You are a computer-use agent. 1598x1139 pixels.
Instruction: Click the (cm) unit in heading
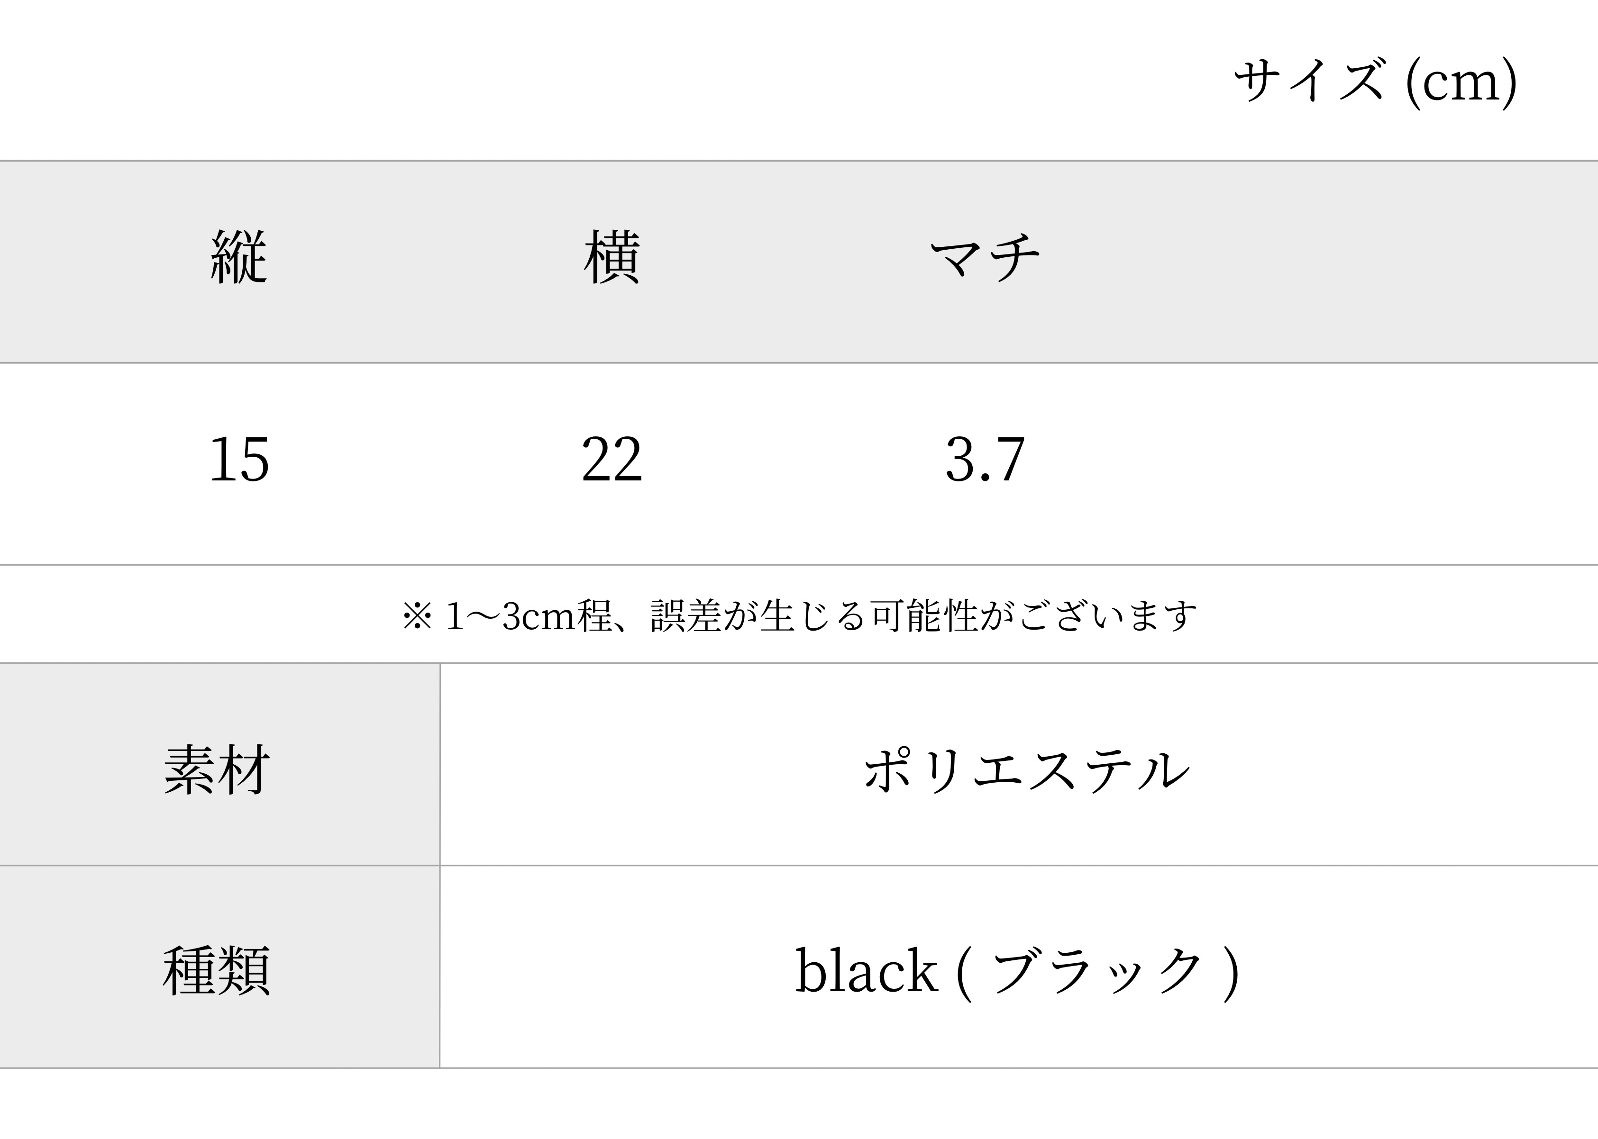1462,83
